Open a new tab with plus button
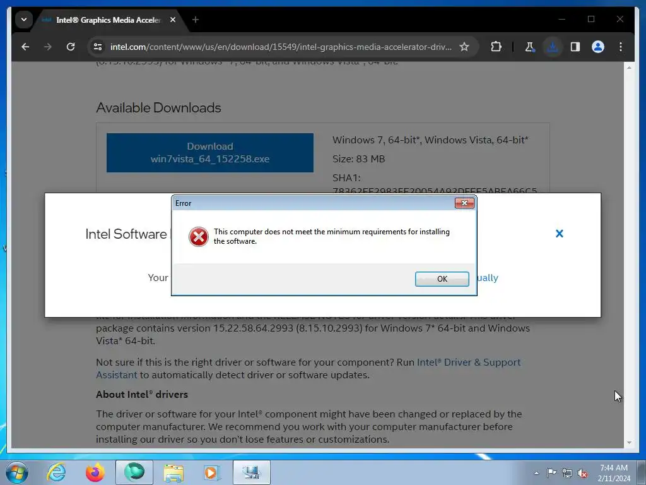 (x=196, y=20)
